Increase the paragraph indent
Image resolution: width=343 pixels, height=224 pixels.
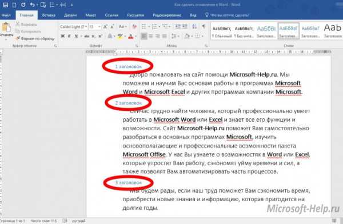point(185,27)
